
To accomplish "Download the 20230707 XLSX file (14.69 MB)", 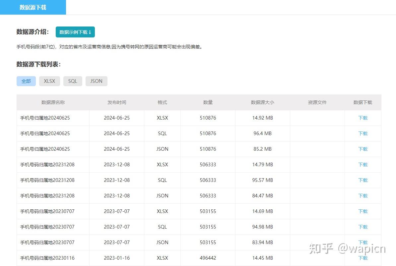I will [x=363, y=211].
